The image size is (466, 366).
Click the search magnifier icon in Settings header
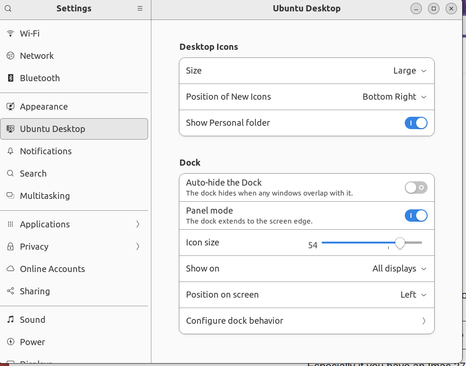pyautogui.click(x=8, y=9)
